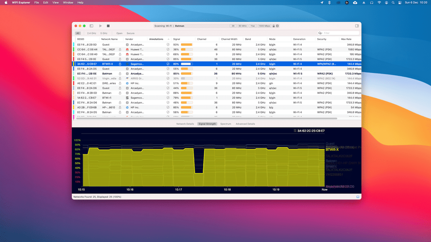The image size is (431, 242).
Task: Click the lock icon in the scanning status bar
Action: 274,26
